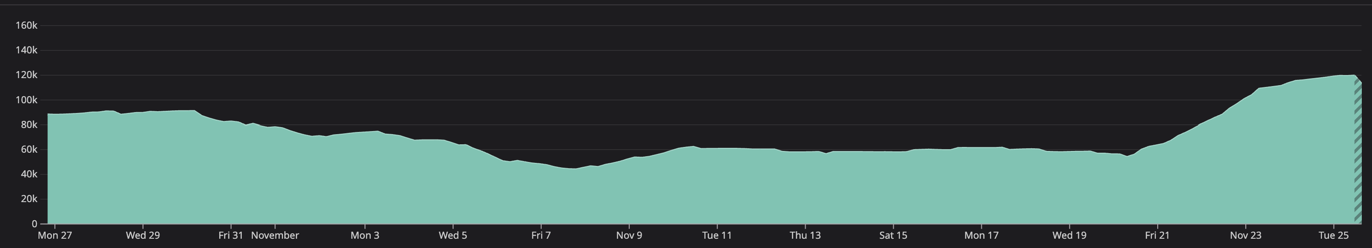Select the 'Thu 13' x-axis label

[x=805, y=235]
